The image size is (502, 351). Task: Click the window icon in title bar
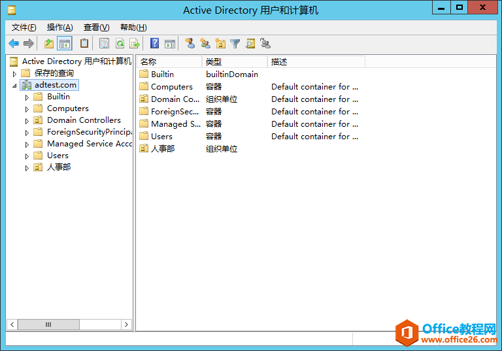click(x=12, y=10)
